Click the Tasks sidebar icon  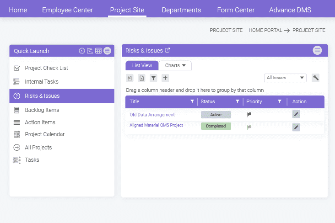coord(16,160)
